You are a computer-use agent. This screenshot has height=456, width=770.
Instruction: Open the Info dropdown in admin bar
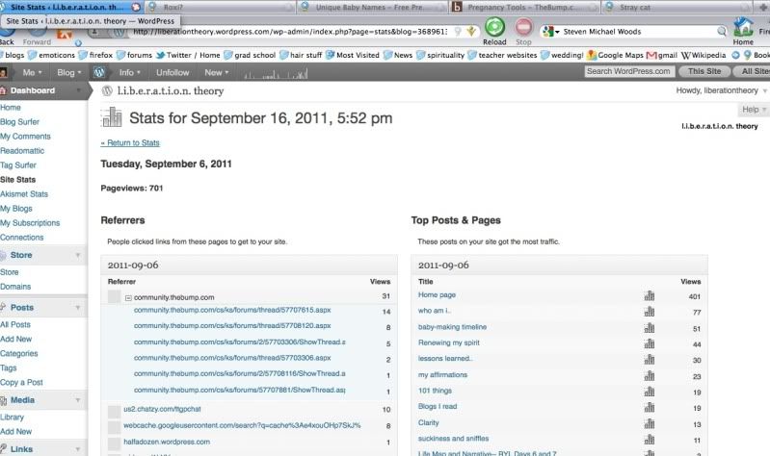[x=130, y=72]
